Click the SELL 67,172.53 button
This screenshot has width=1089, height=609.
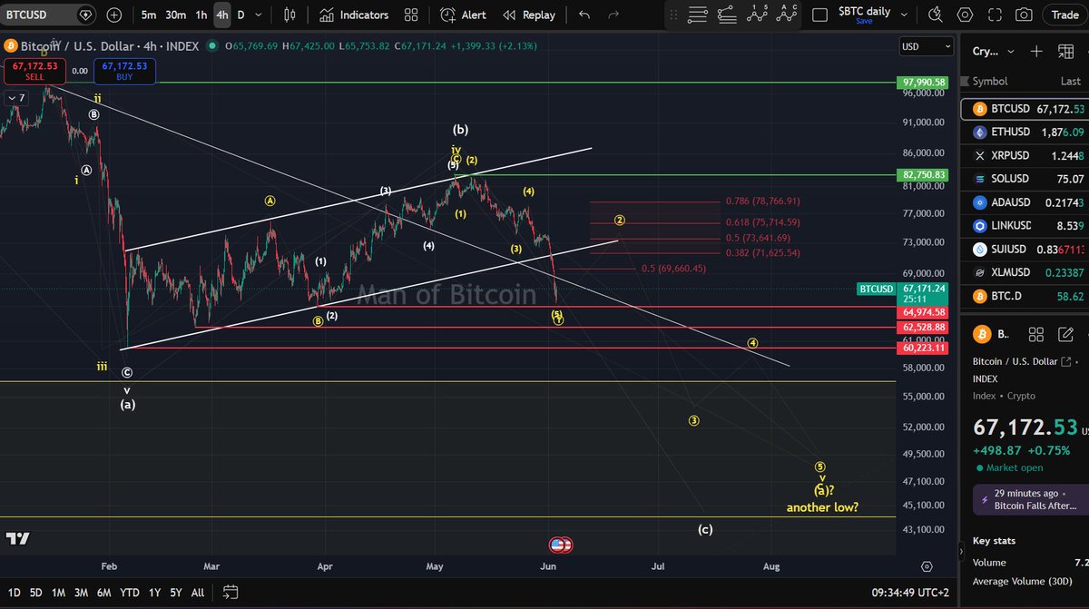(x=34, y=71)
